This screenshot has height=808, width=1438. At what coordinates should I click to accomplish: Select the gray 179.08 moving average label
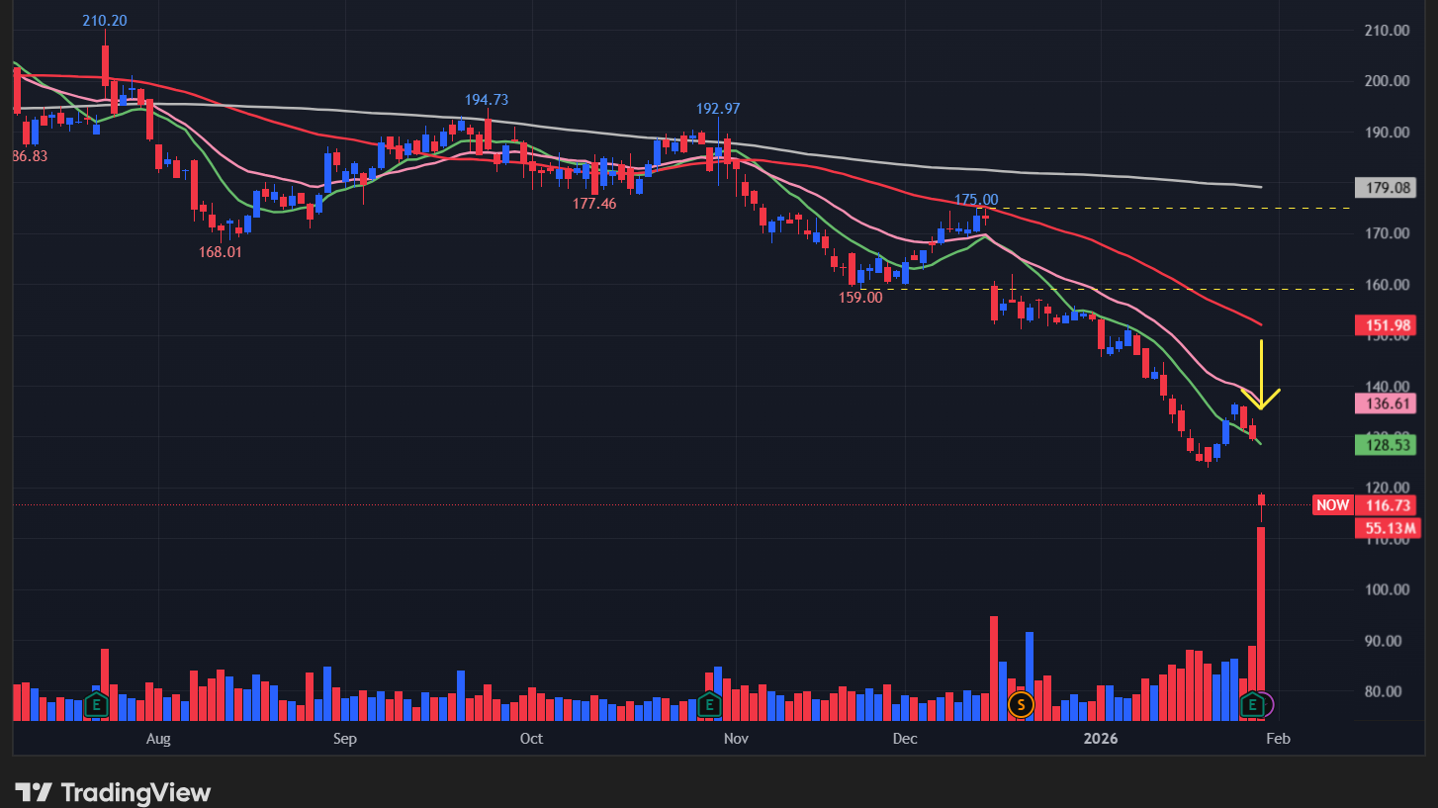[x=1385, y=188]
